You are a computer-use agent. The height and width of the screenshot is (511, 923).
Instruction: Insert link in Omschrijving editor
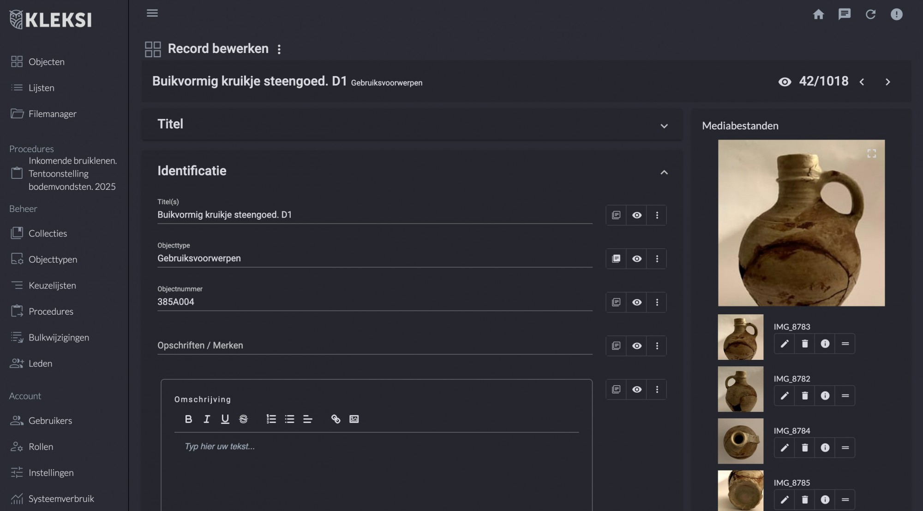tap(336, 419)
